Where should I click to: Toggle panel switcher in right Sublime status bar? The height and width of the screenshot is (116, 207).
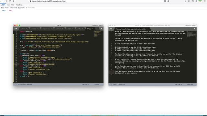pos(111,84)
